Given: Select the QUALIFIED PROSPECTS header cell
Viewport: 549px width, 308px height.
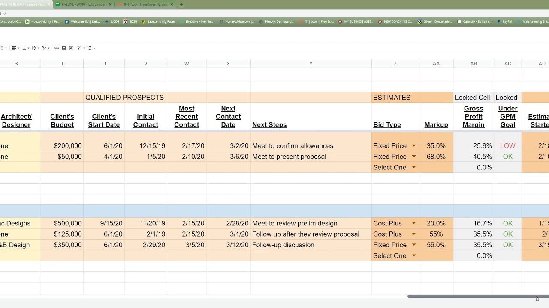Looking at the screenshot, I should coord(124,98).
